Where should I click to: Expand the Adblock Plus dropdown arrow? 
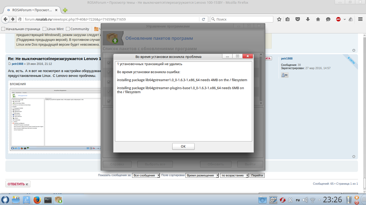tap(344, 19)
